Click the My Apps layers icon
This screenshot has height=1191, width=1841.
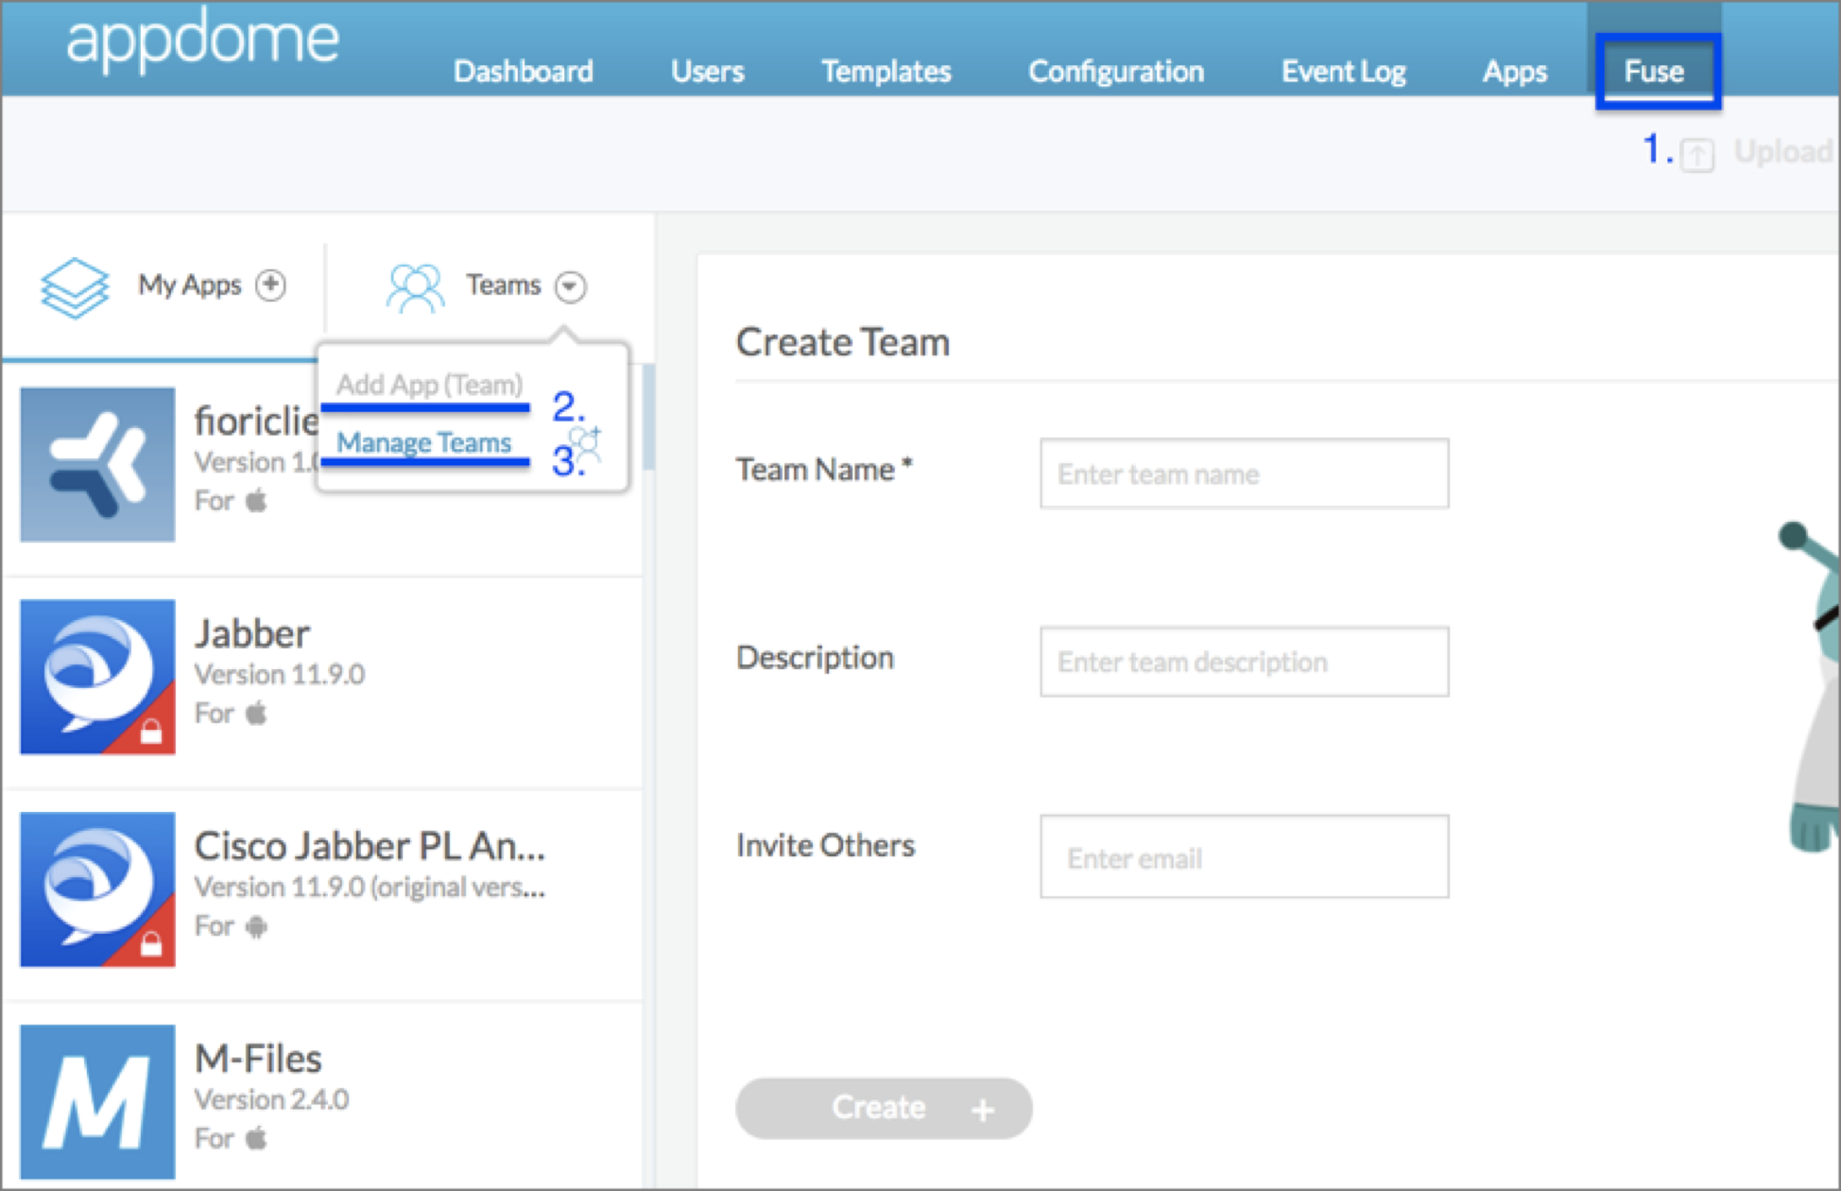(75, 287)
